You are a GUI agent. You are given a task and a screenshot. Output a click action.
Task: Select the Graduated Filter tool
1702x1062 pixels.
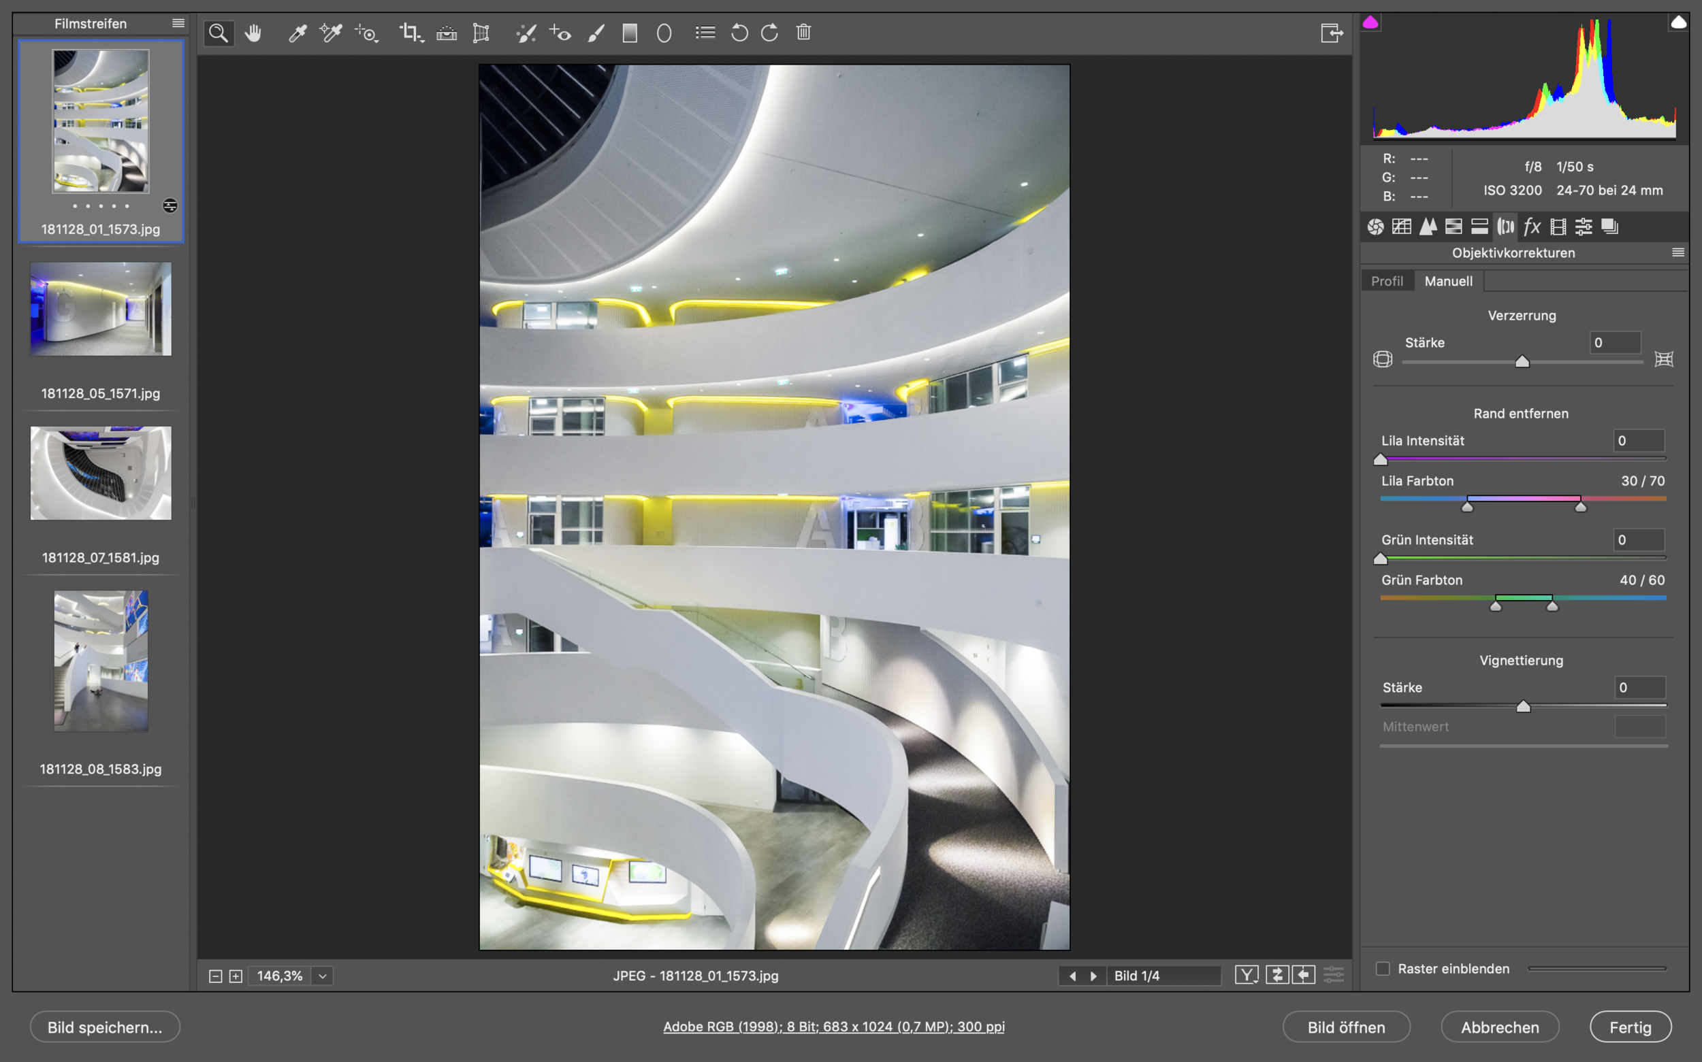click(x=630, y=33)
